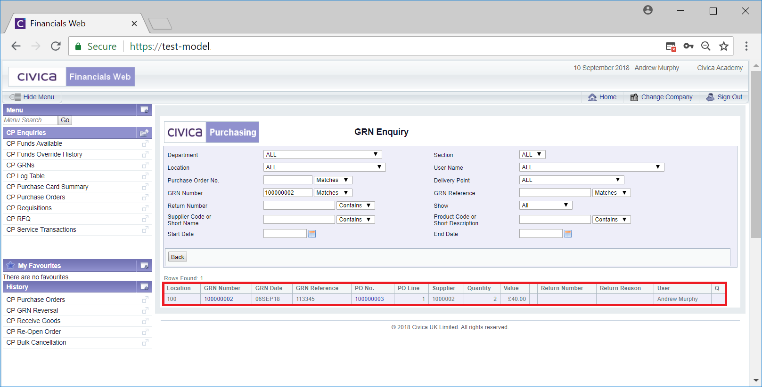Click the Menu Search input field
The width and height of the screenshot is (762, 387).
click(x=30, y=120)
